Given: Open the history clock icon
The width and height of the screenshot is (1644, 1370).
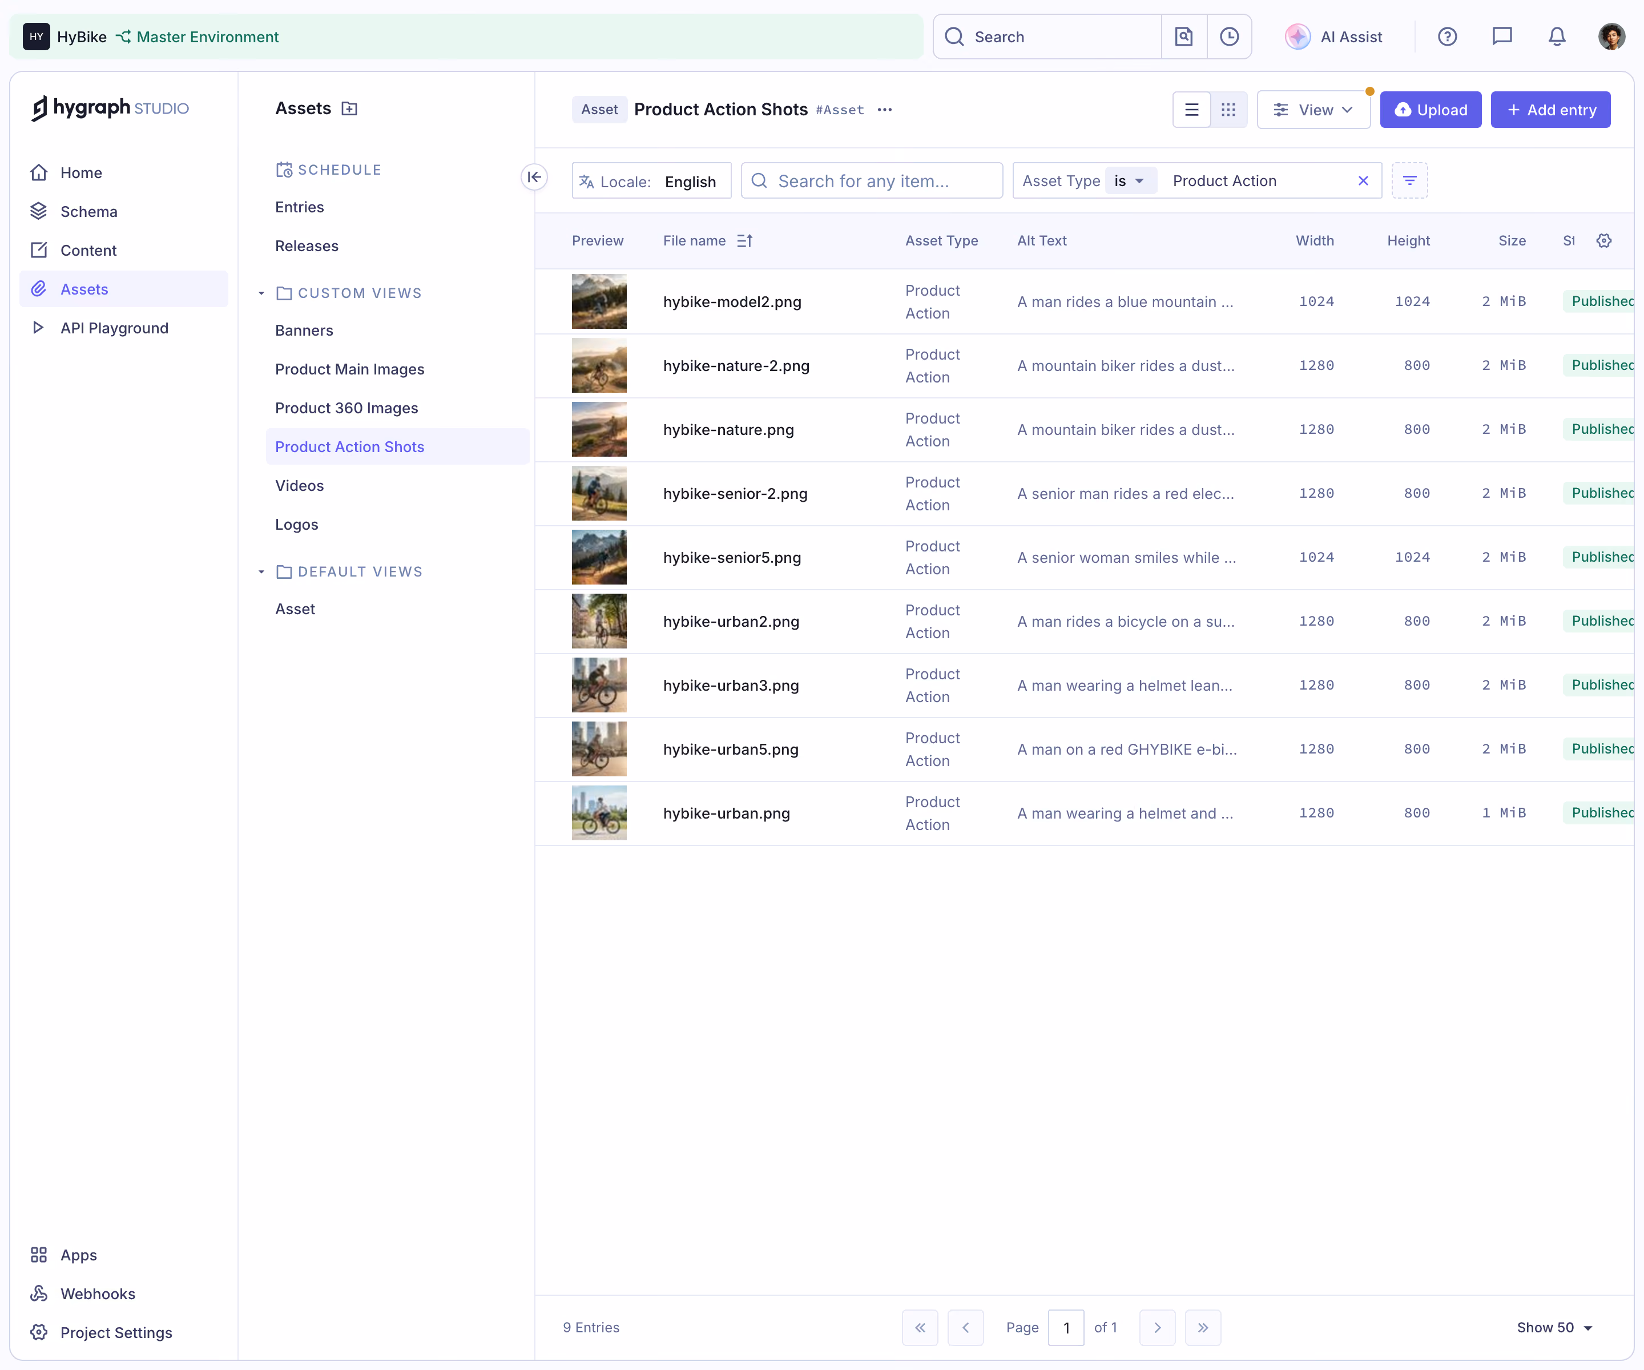Looking at the screenshot, I should pos(1229,37).
